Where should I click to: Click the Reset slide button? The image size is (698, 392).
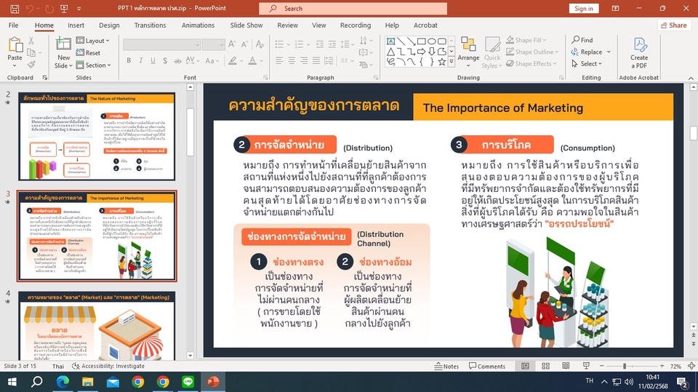[x=88, y=52]
